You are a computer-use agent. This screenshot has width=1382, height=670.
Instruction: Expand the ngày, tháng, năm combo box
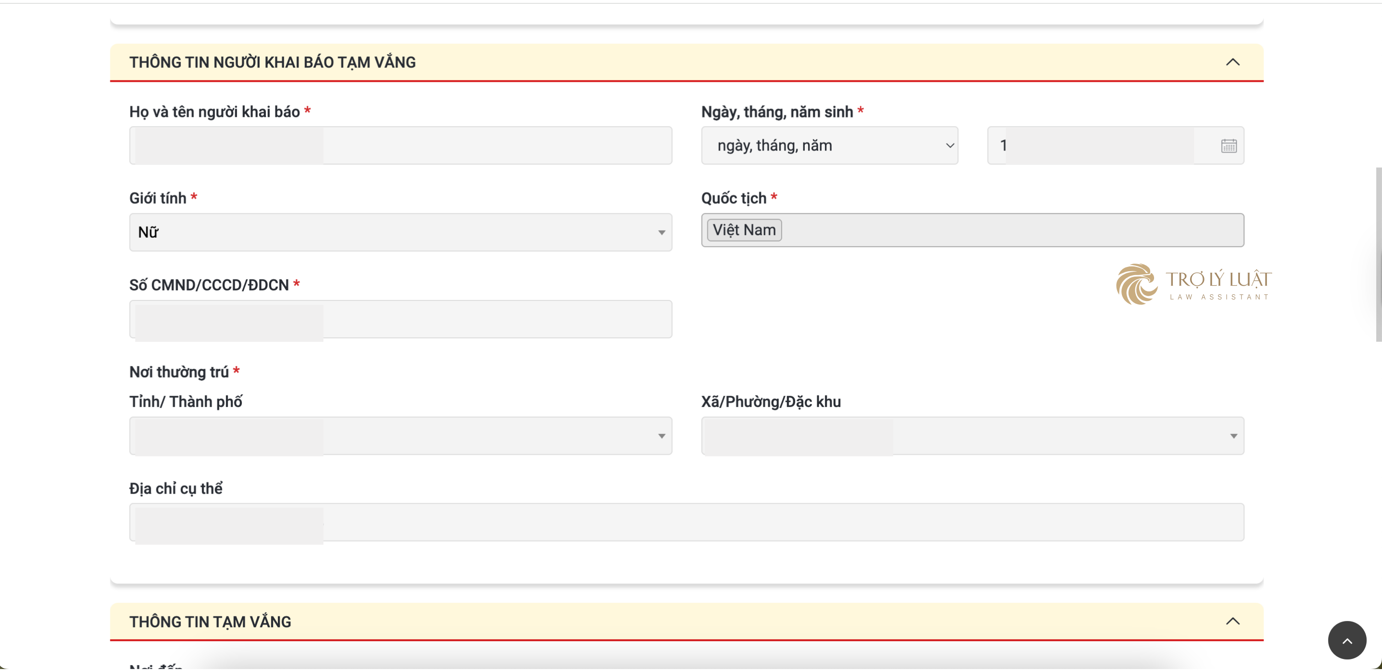click(x=829, y=145)
